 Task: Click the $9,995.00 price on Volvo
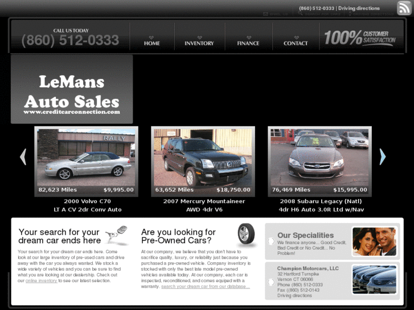tap(118, 189)
